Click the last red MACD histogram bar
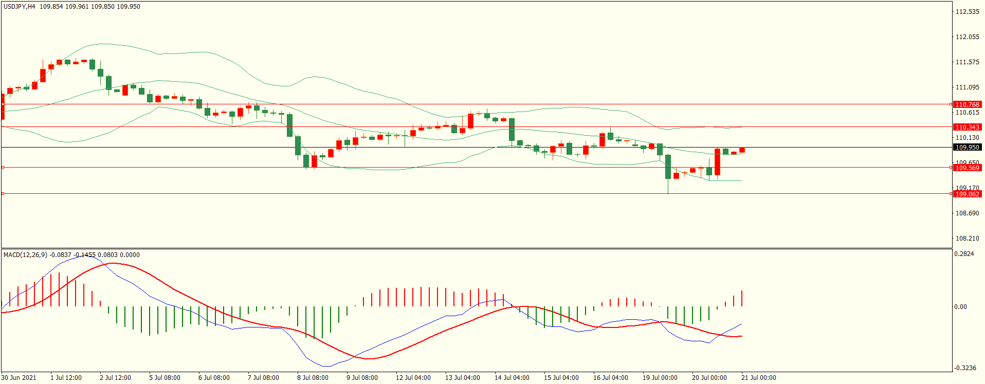Viewport: 985px width, 384px height. click(742, 299)
